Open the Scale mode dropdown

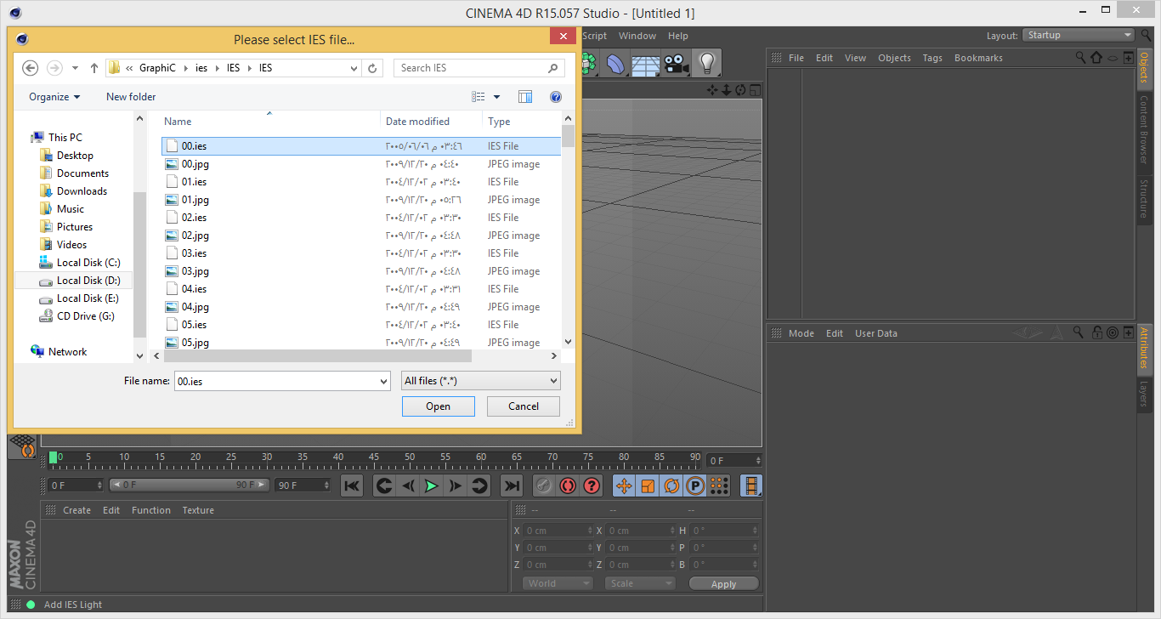[640, 583]
